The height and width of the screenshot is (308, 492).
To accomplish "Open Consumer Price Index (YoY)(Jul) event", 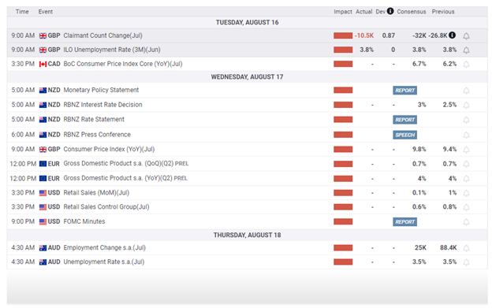I will (109, 149).
